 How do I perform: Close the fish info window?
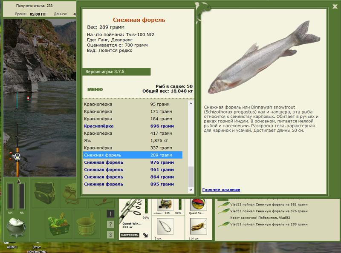[335, 6]
